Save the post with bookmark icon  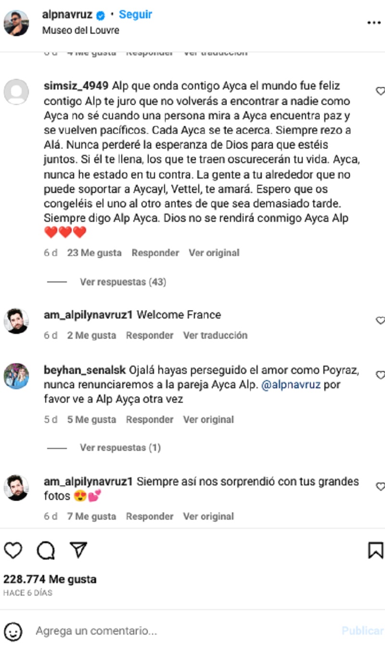(x=375, y=550)
